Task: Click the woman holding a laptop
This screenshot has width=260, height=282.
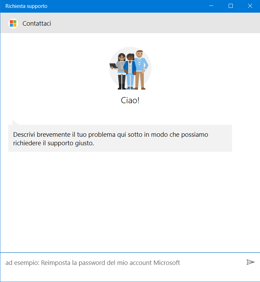Action: (121, 70)
